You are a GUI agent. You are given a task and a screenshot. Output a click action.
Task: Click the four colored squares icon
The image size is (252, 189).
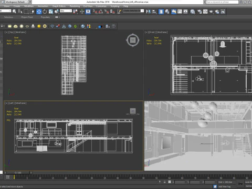pos(89,26)
